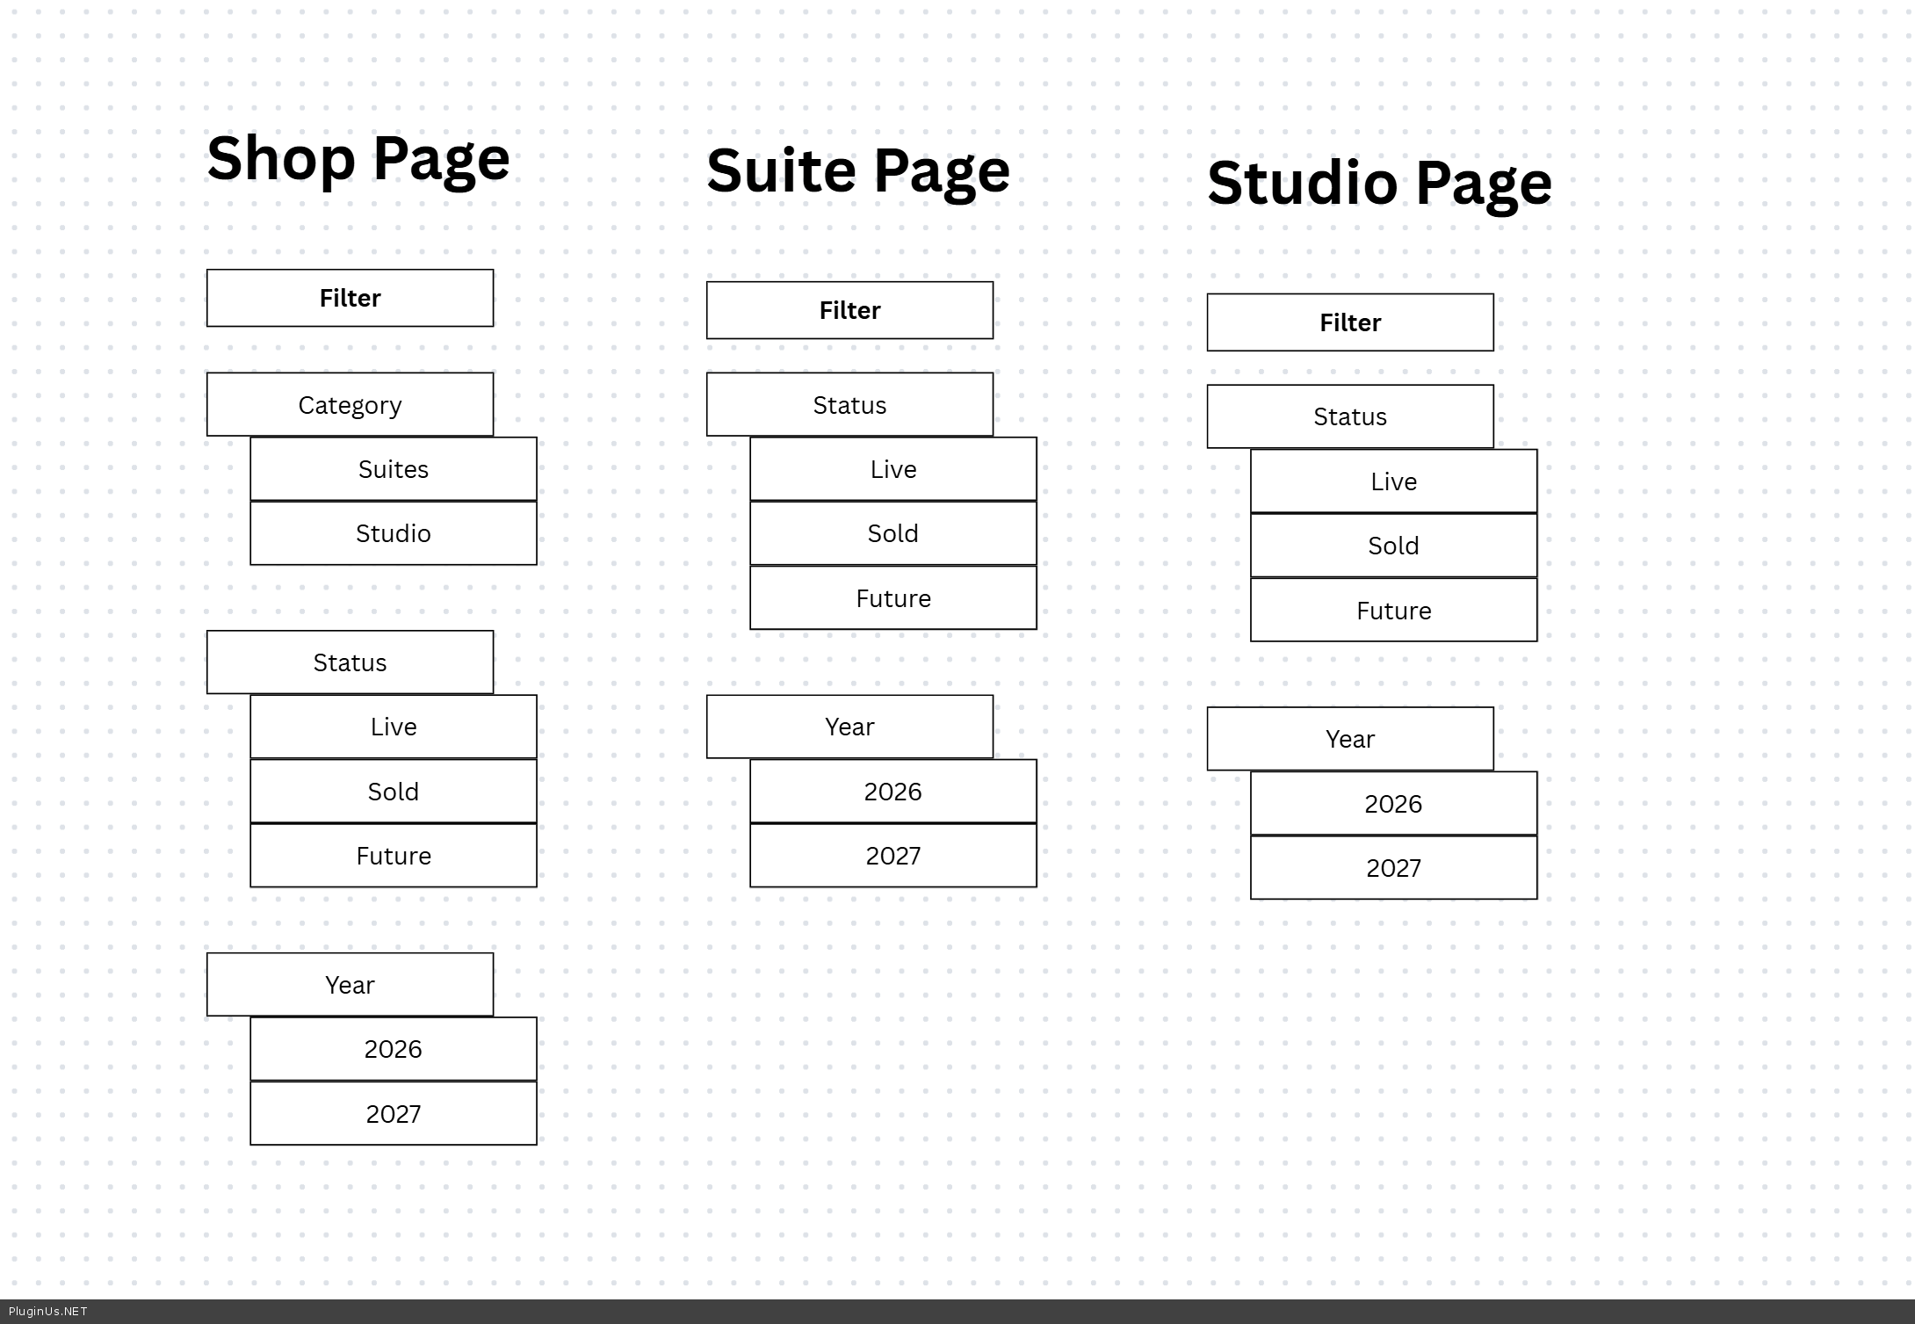Click the Suite Page heading
Screen dimensions: 1915x1324
[x=857, y=171]
